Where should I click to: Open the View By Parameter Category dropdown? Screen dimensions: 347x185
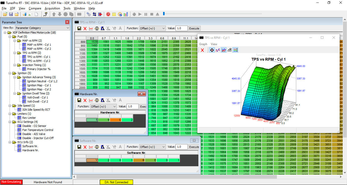pos(42,28)
